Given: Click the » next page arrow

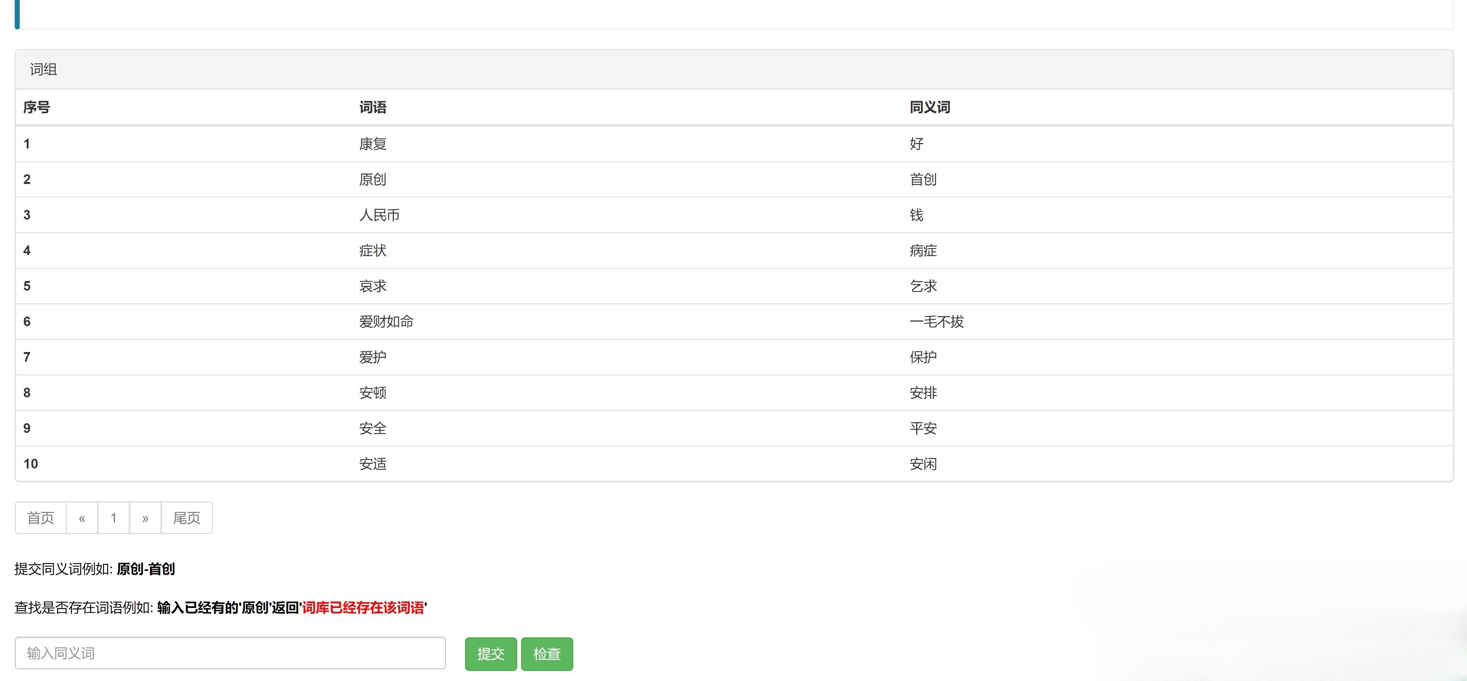Looking at the screenshot, I should [145, 518].
